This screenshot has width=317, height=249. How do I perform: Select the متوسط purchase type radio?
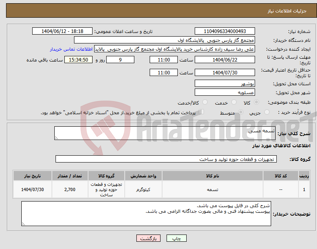pos(241,112)
